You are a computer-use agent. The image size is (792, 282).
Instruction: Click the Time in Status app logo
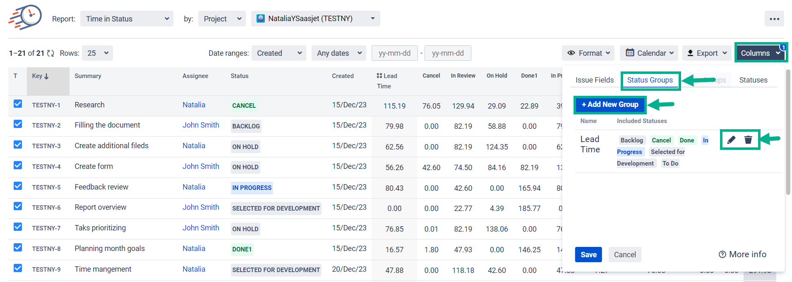tap(25, 17)
